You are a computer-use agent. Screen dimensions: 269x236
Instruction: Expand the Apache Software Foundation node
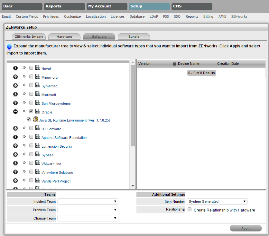15,137
